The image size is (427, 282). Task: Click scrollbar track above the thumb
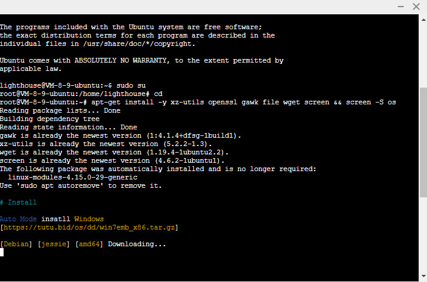(423, 54)
